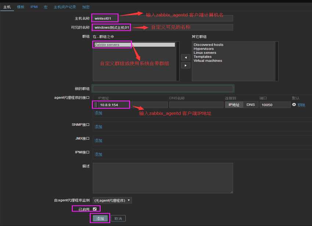Viewport: 312px width, 226px height.
Task: Click the drag handle beside the IP address
Action: coord(95,105)
